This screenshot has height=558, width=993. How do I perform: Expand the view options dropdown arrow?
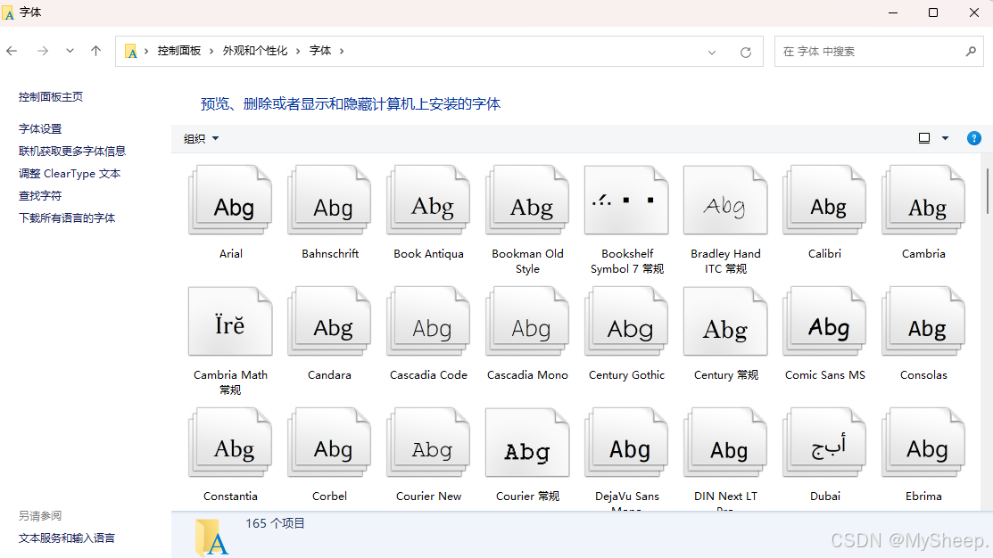945,138
